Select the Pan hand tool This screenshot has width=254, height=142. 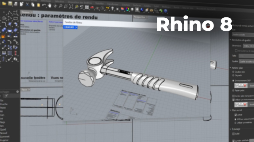pyautogui.click(x=50, y=6)
